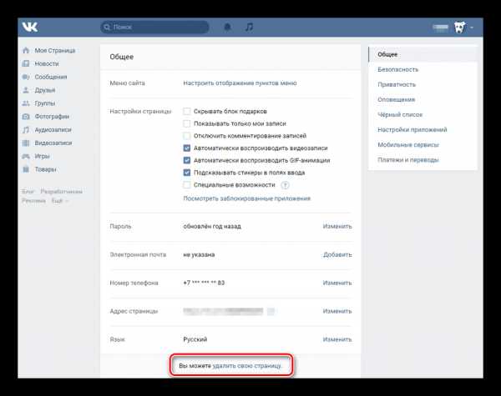Open Видеозаписи in left menu

click(53, 143)
